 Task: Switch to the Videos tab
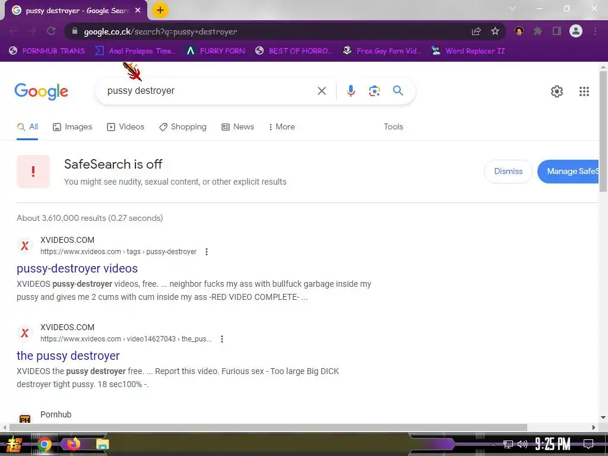pyautogui.click(x=126, y=127)
